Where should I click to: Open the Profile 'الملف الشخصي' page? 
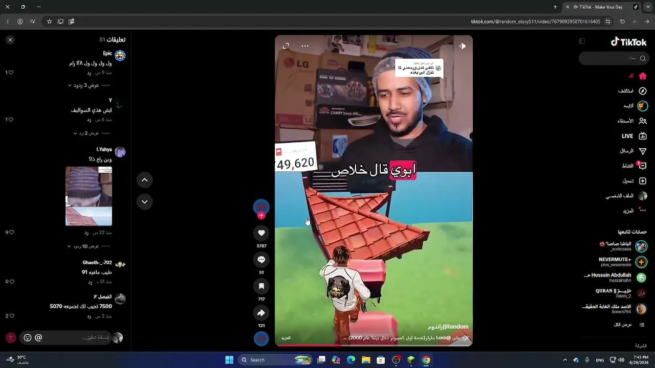pos(626,196)
